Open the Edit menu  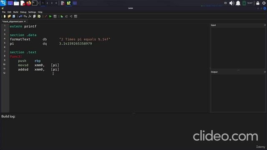click(x=9, y=12)
